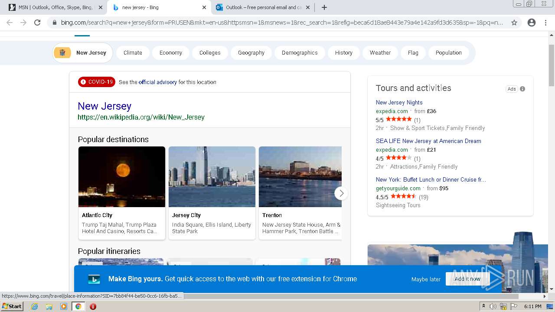Show hidden system tray icons
The width and height of the screenshot is (555, 312).
pyautogui.click(x=483, y=306)
